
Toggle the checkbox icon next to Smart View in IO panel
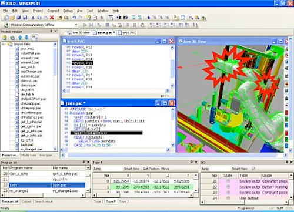253,169
